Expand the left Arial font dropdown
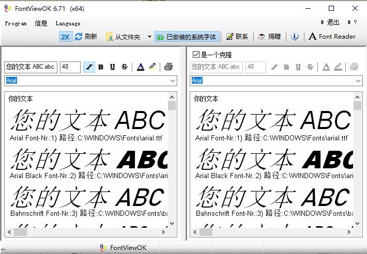The height and width of the screenshot is (254, 367). 173,81
